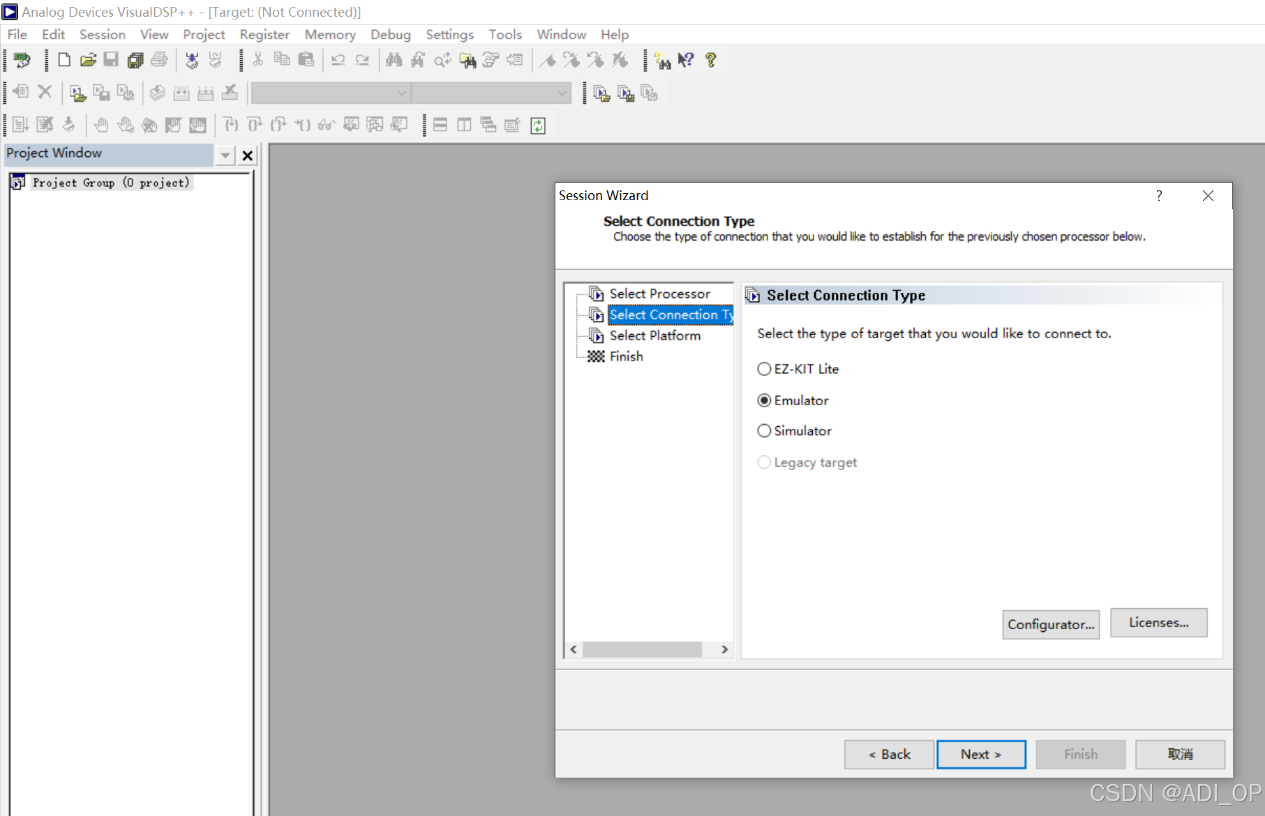Click the Finish button in wizard
1265x816 pixels.
[1081, 755]
